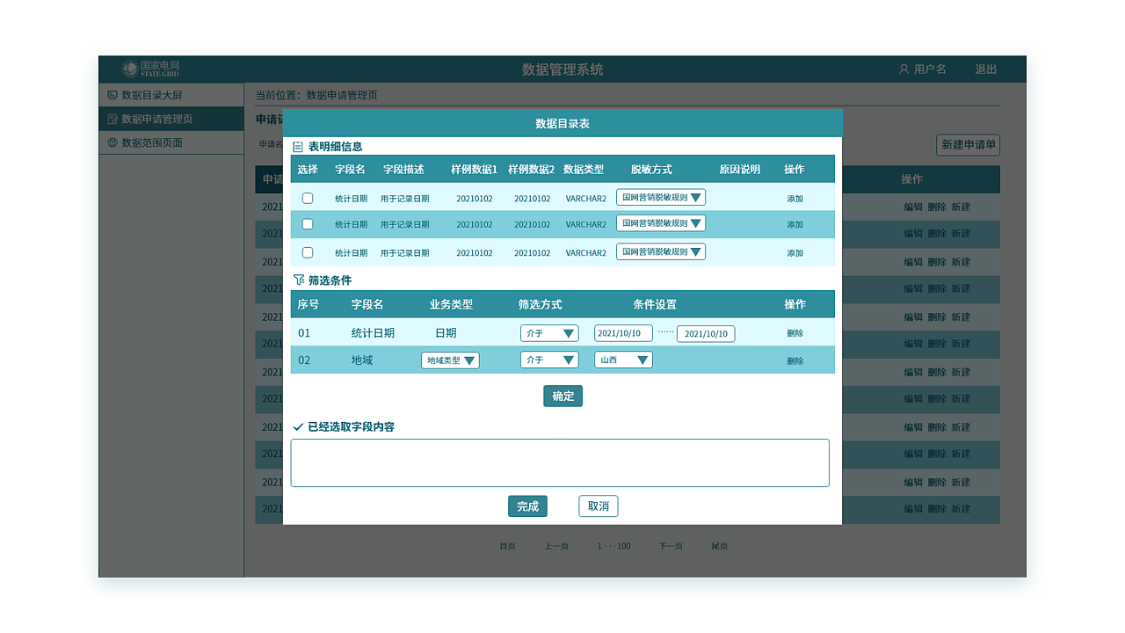1125x633 pixels.
Task: Click the start date field in row 01
Action: [623, 333]
